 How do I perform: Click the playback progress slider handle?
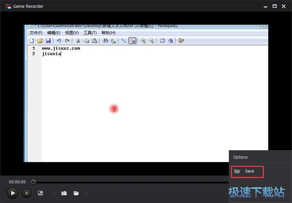pyautogui.click(x=33, y=182)
